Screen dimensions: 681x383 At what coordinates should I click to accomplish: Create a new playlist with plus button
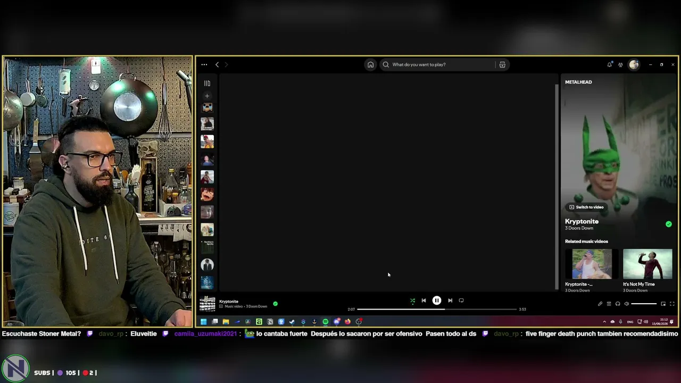tap(207, 96)
